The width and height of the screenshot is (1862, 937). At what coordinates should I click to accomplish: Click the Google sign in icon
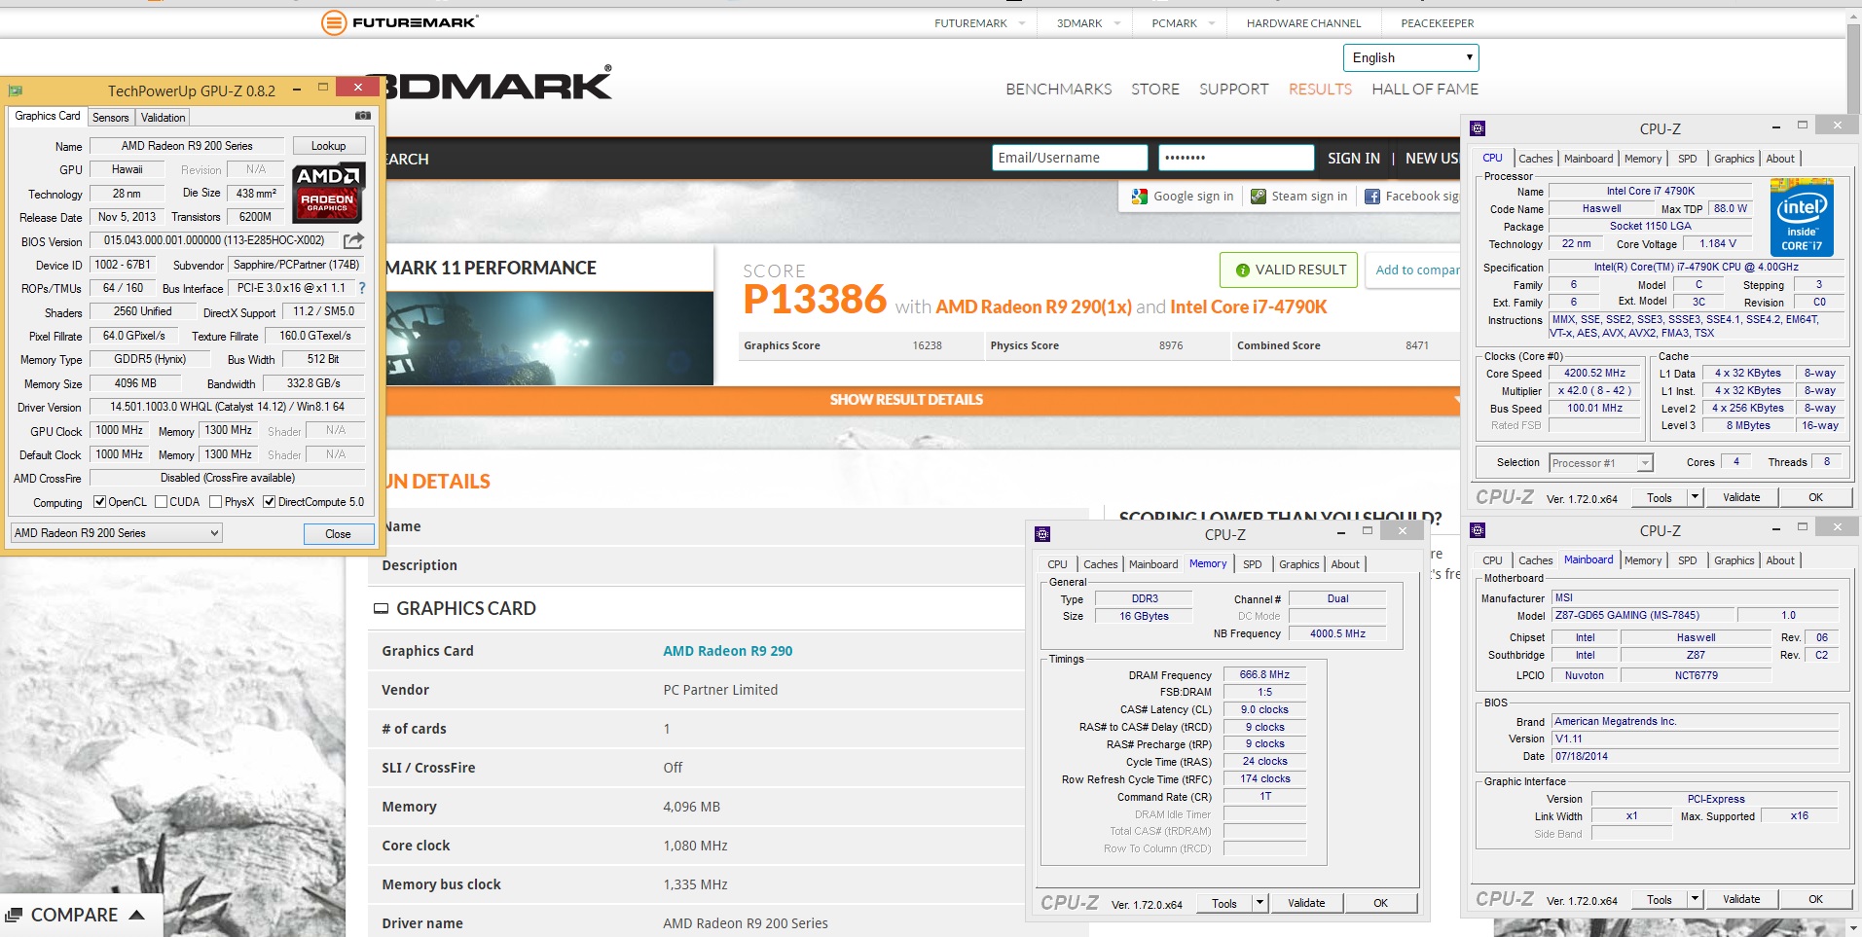(1139, 197)
